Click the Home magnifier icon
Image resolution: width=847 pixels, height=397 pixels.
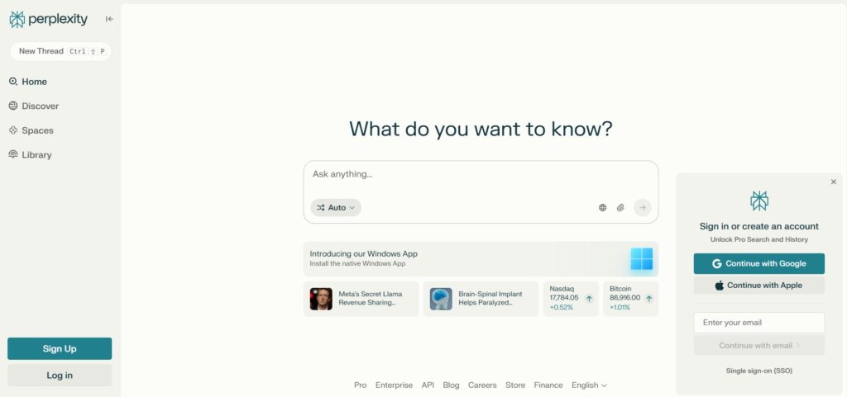point(13,82)
